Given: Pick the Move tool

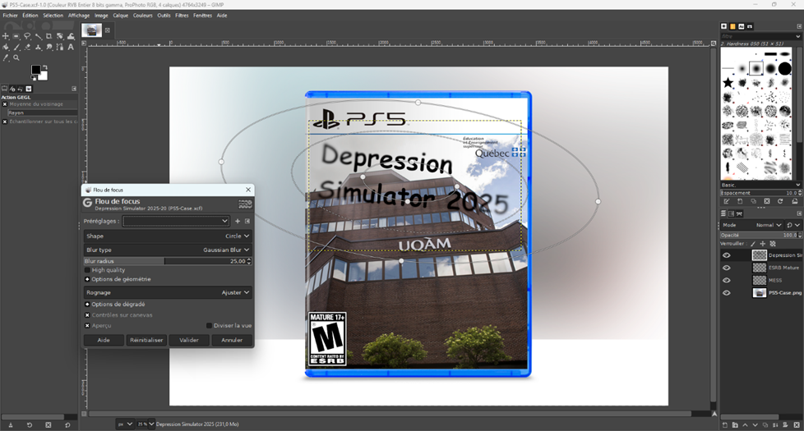Looking at the screenshot, I should tap(6, 36).
